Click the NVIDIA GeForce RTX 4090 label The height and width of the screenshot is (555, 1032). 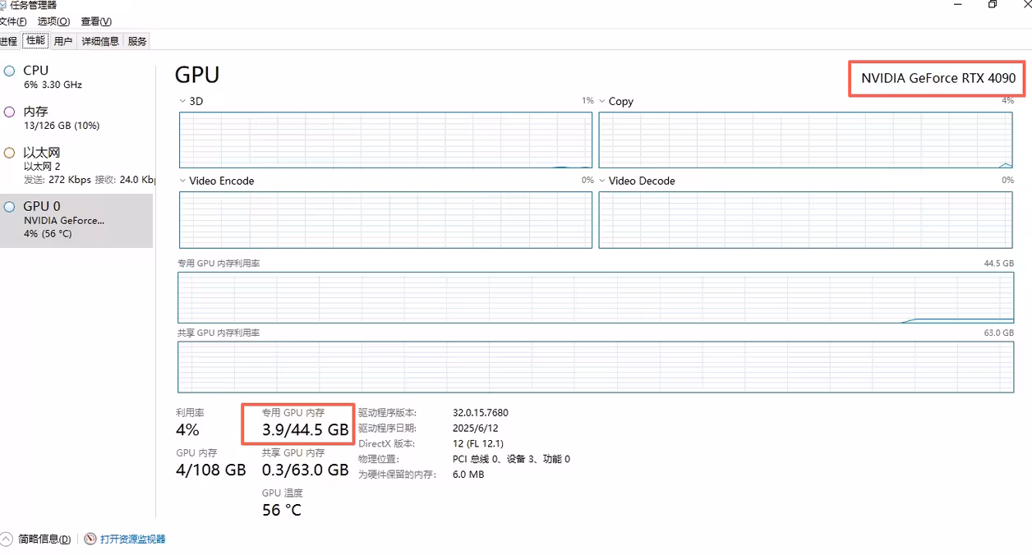938,78
